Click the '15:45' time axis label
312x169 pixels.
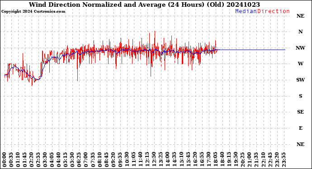click(x=188, y=160)
